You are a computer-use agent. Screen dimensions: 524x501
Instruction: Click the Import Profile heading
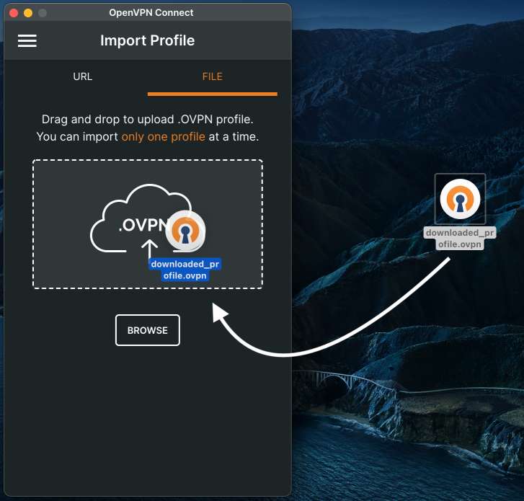click(x=147, y=41)
